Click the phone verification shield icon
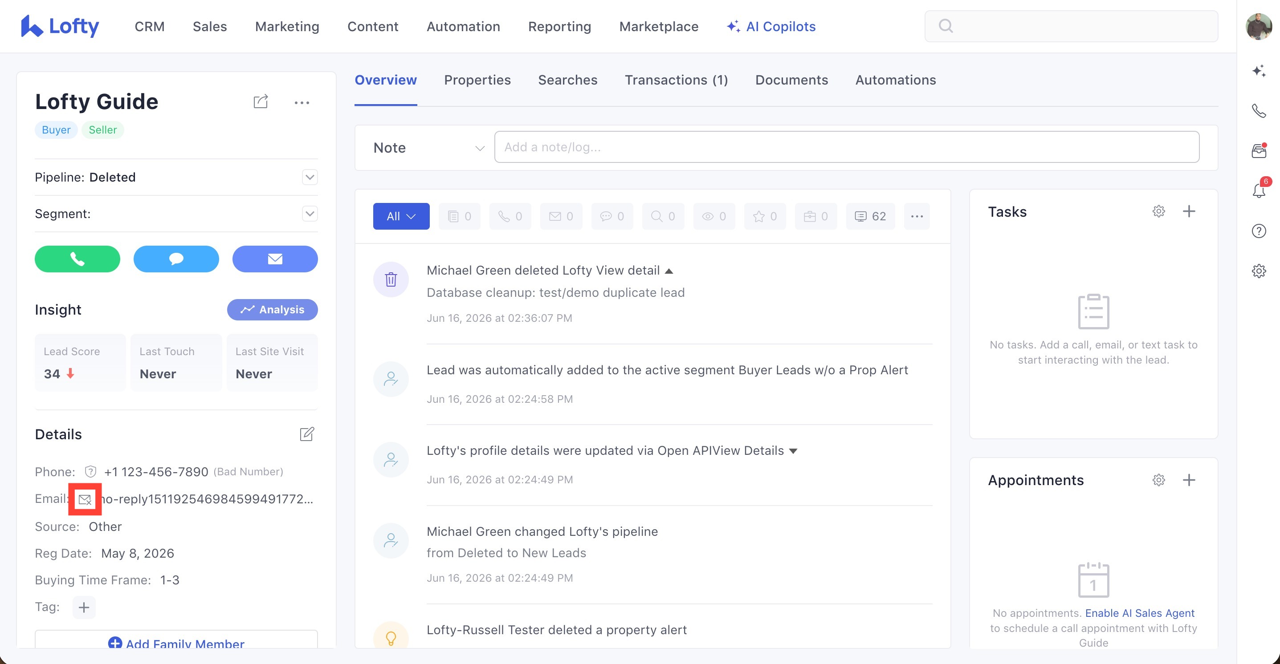This screenshot has width=1280, height=664. 90,471
